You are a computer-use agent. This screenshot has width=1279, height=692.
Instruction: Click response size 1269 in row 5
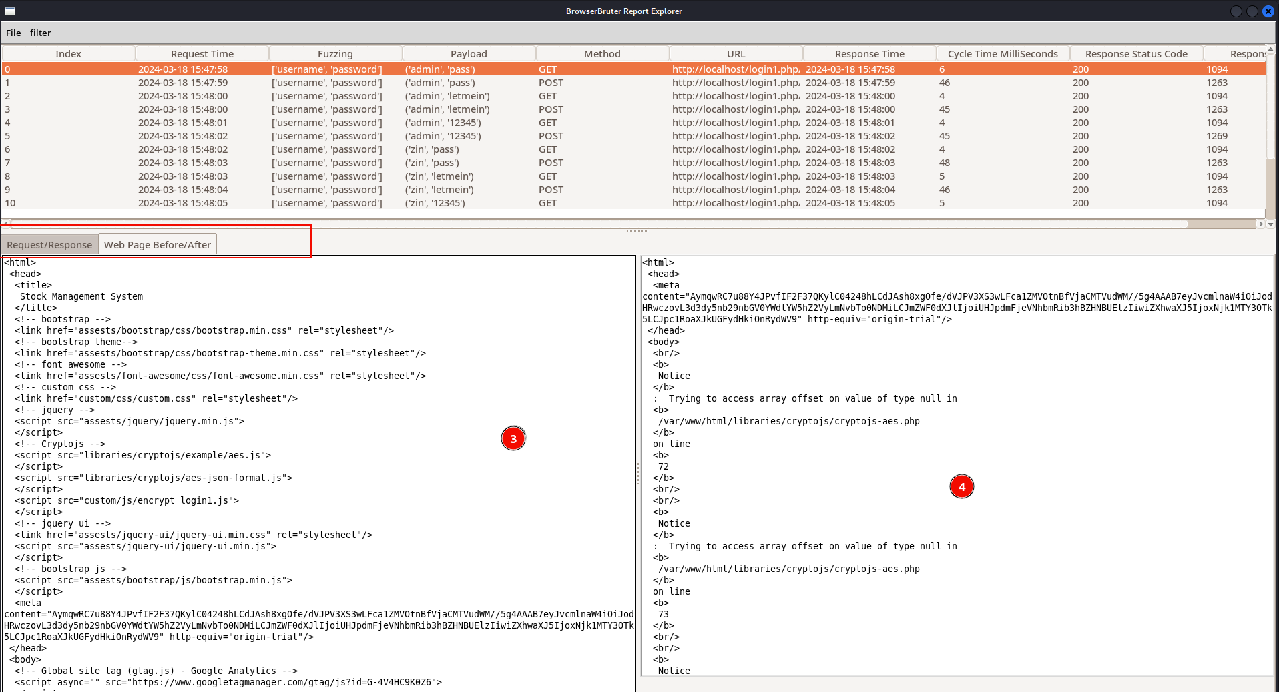tap(1217, 136)
